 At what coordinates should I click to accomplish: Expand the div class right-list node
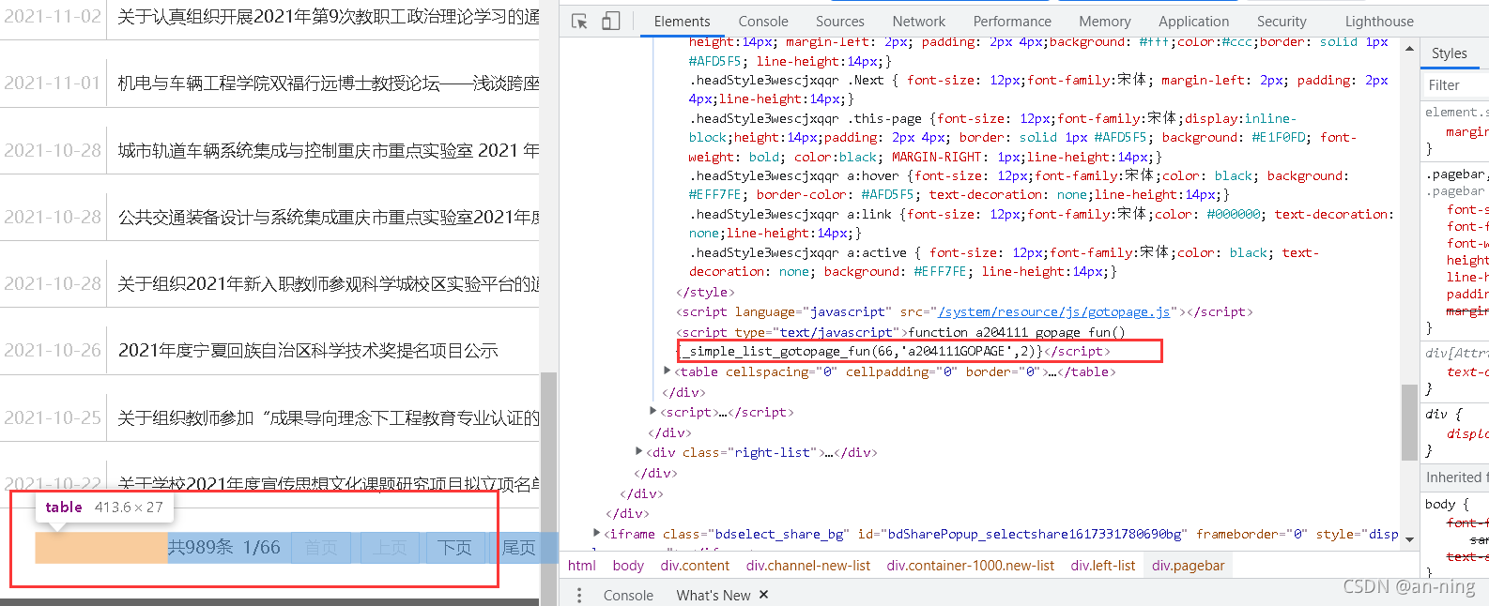[x=640, y=452]
